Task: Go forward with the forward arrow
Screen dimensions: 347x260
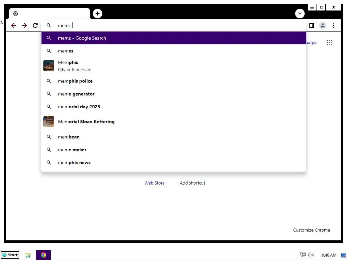Action: click(24, 25)
